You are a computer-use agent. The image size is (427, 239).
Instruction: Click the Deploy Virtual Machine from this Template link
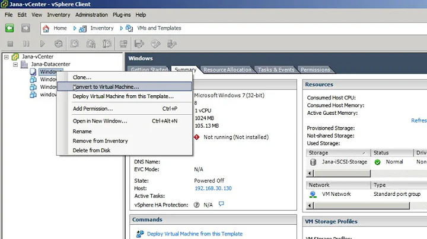(195, 234)
